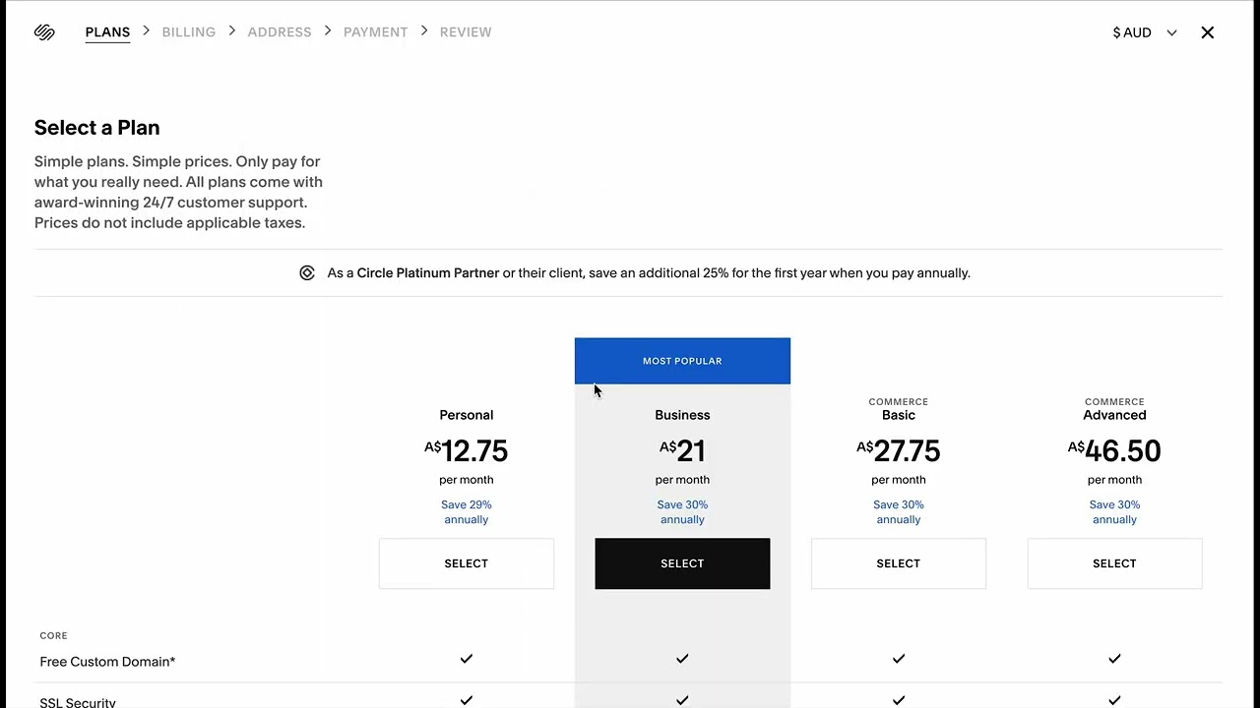The width and height of the screenshot is (1260, 708).
Task: Click the MOST POPULAR banner
Action: (x=682, y=361)
